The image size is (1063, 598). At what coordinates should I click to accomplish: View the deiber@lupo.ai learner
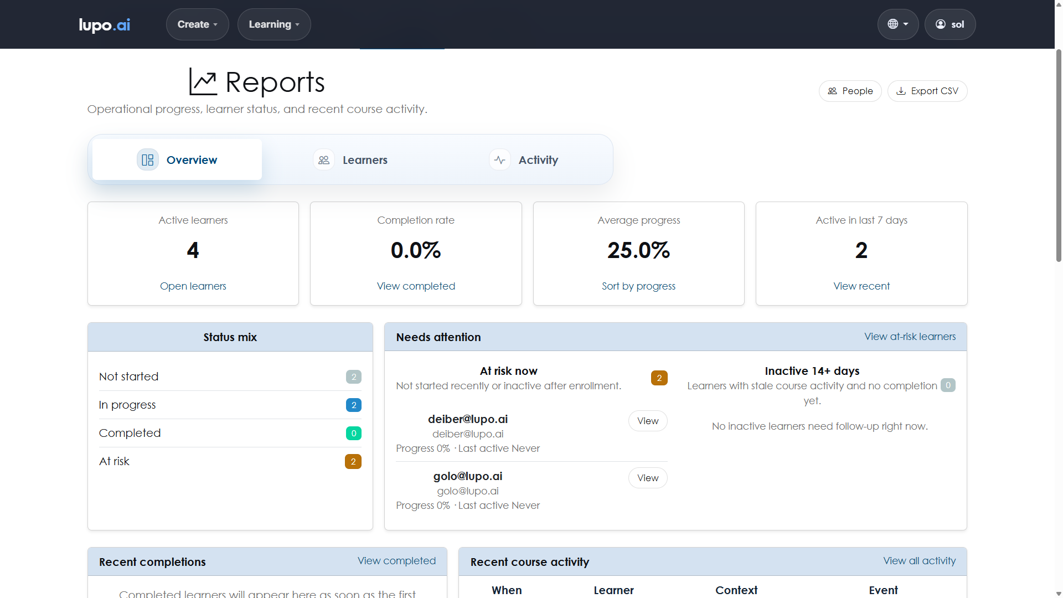(x=648, y=421)
